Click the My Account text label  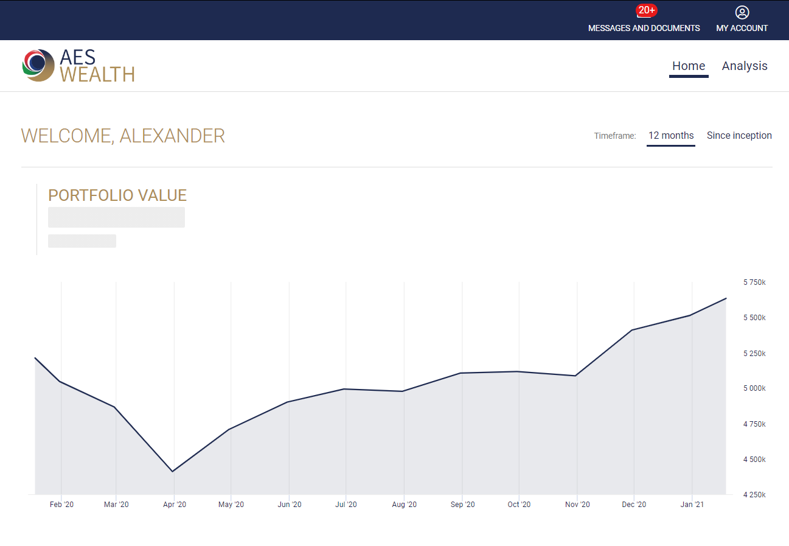(x=742, y=28)
